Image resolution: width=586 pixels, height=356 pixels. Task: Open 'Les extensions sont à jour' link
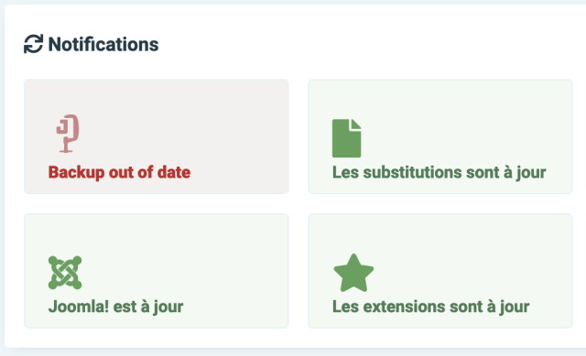pos(431,307)
